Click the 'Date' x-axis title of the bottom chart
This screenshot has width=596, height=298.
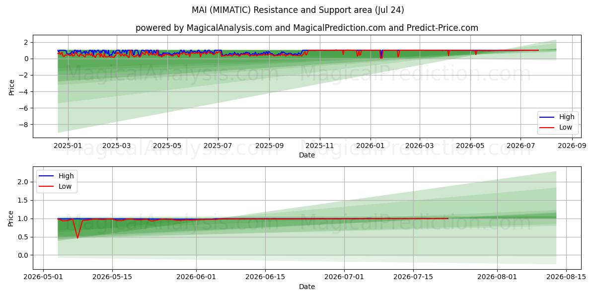(307, 287)
